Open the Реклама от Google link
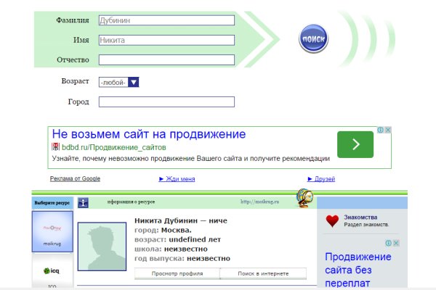 pyautogui.click(x=75, y=178)
